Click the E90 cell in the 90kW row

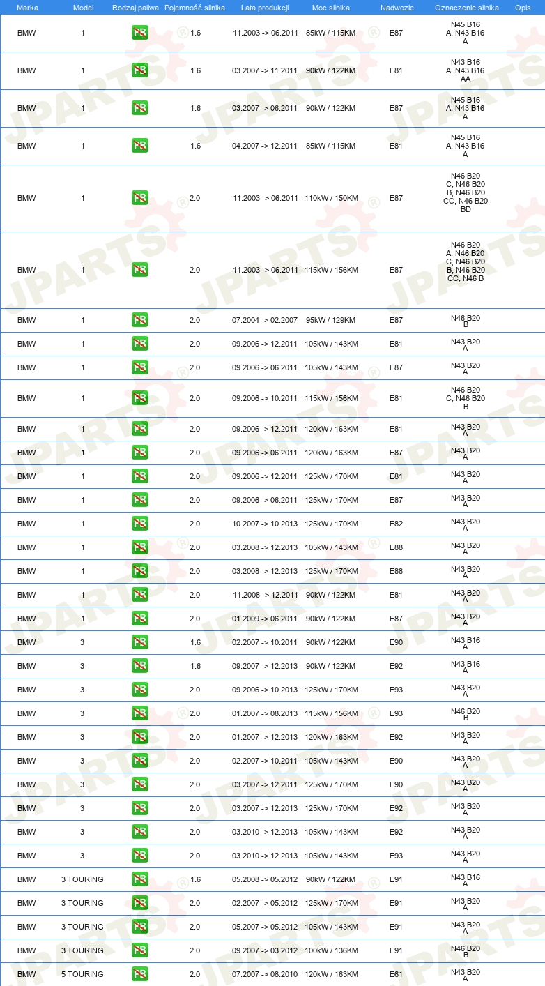coord(396,642)
